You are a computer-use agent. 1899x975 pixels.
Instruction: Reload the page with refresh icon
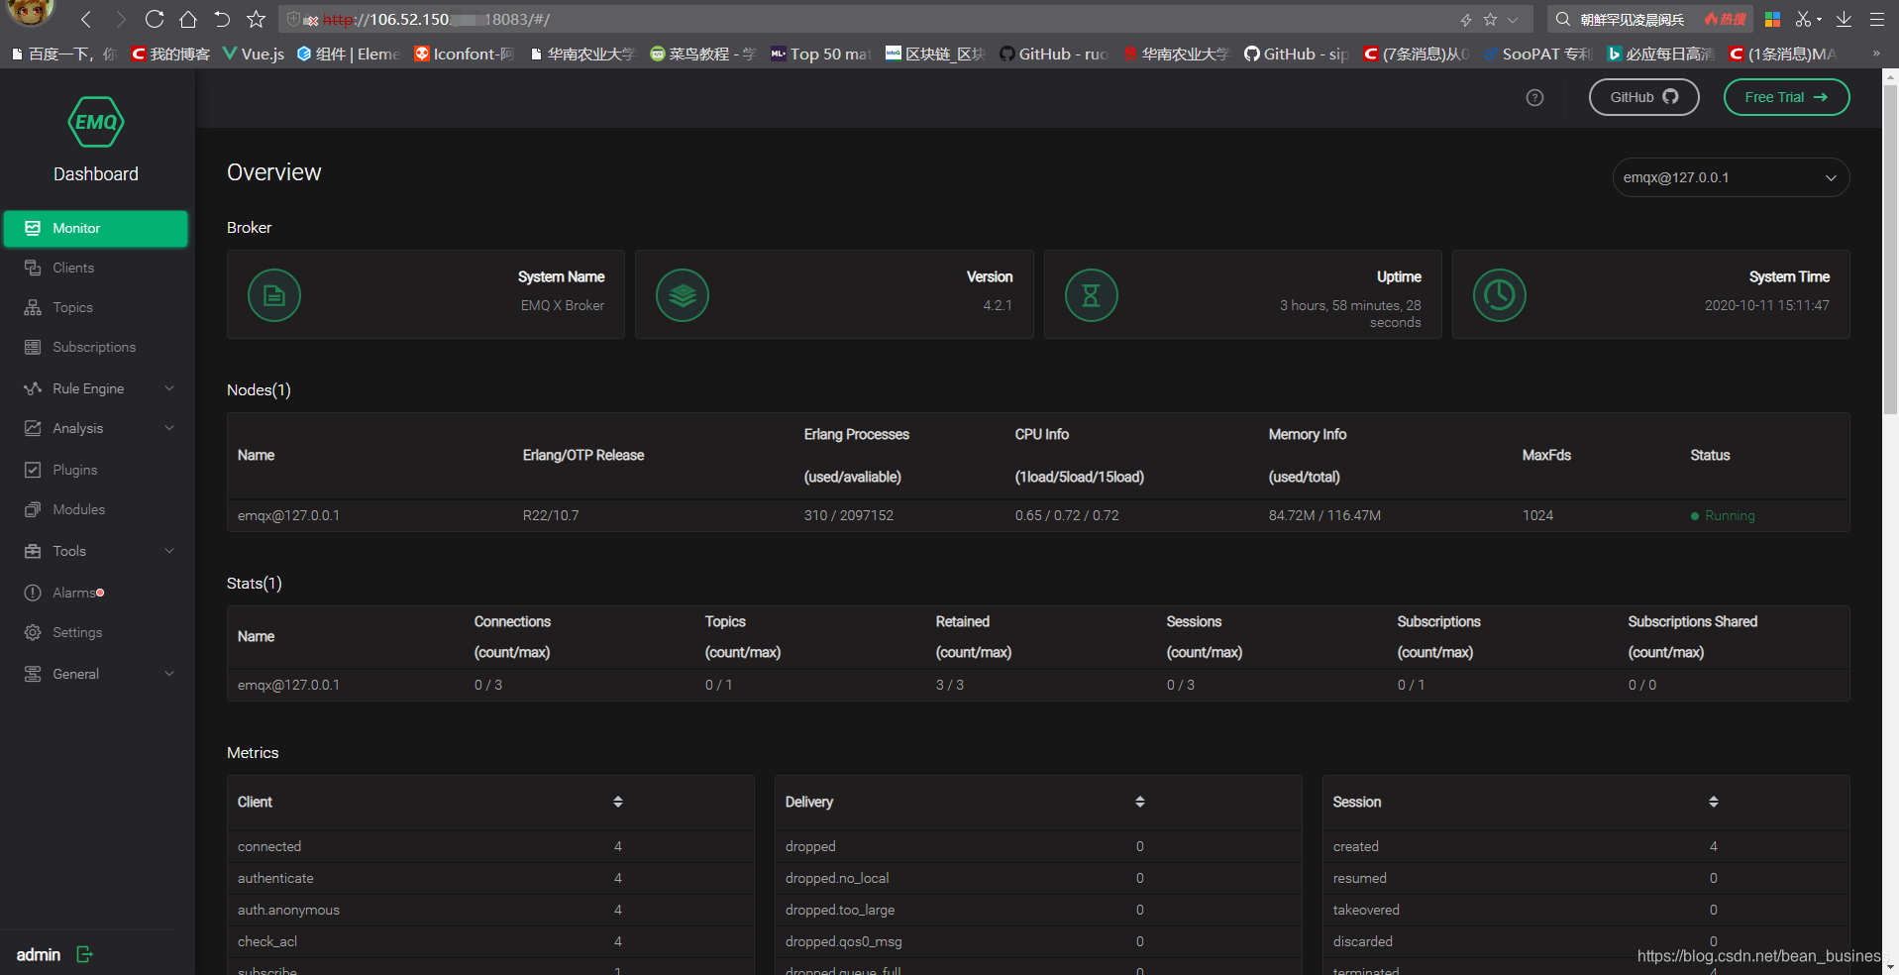coord(155,19)
